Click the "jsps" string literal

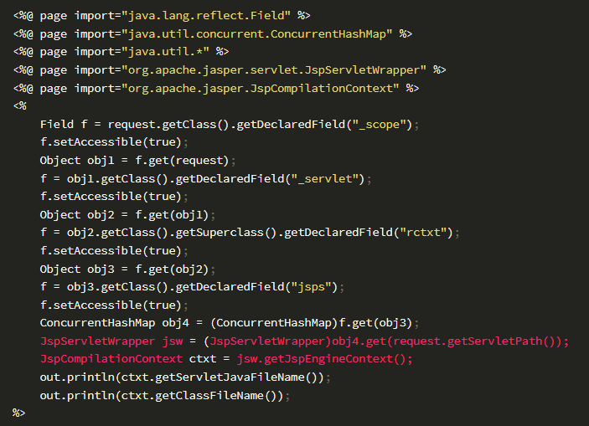(312, 287)
